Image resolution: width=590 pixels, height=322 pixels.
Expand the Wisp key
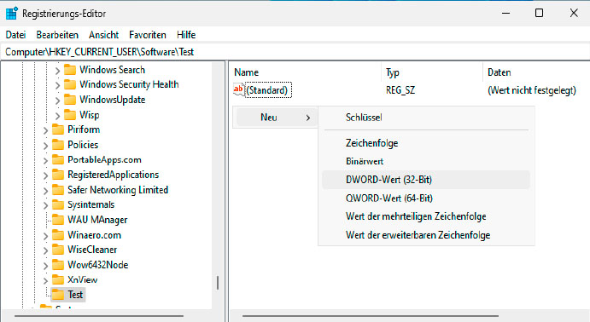(x=57, y=116)
